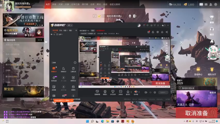
Task: Click the 精灵 headset icon in game
Action: (x=212, y=31)
